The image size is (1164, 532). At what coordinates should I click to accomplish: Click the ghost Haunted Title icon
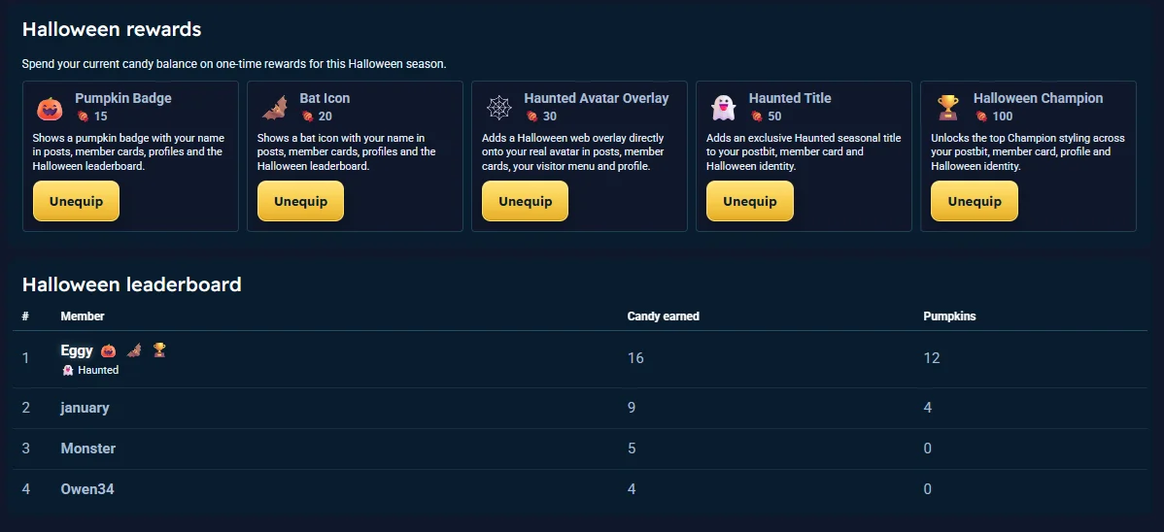tap(723, 109)
